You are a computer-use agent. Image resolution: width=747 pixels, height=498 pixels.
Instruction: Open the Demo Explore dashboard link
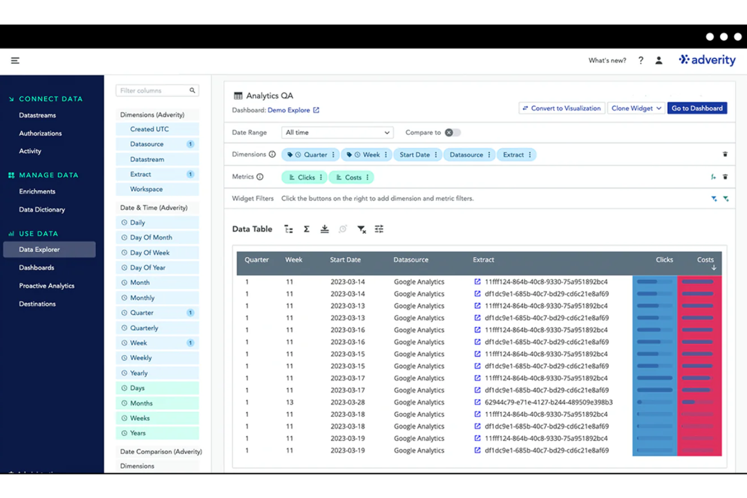[290, 110]
